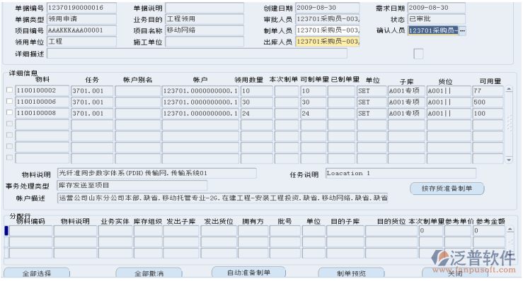Click the 自动准备制单 button
This screenshot has width=523, height=281.
click(248, 273)
